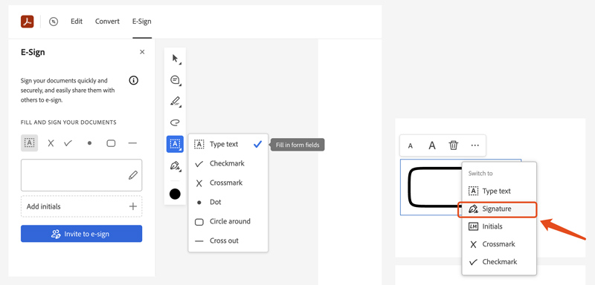595x285 pixels.
Task: Show E-Sign info circle icon
Action: [134, 80]
